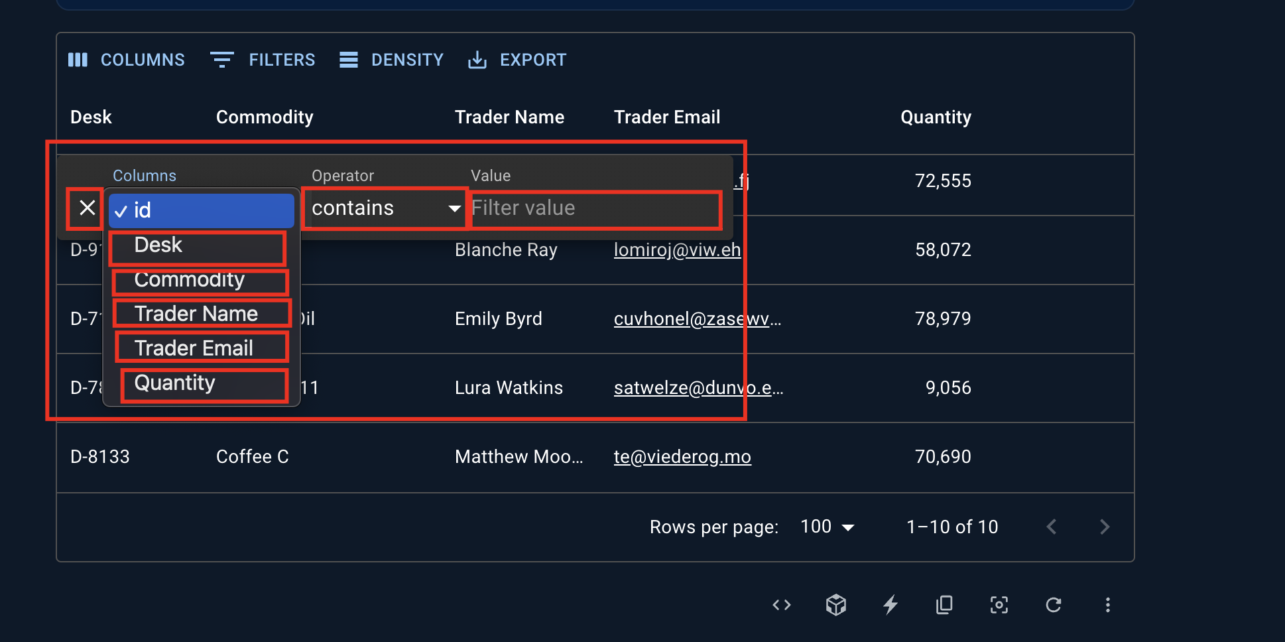Sort by the Desk column header

tap(91, 117)
